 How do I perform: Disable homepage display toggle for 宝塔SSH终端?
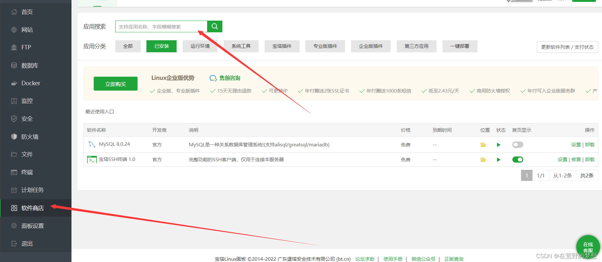click(518, 160)
